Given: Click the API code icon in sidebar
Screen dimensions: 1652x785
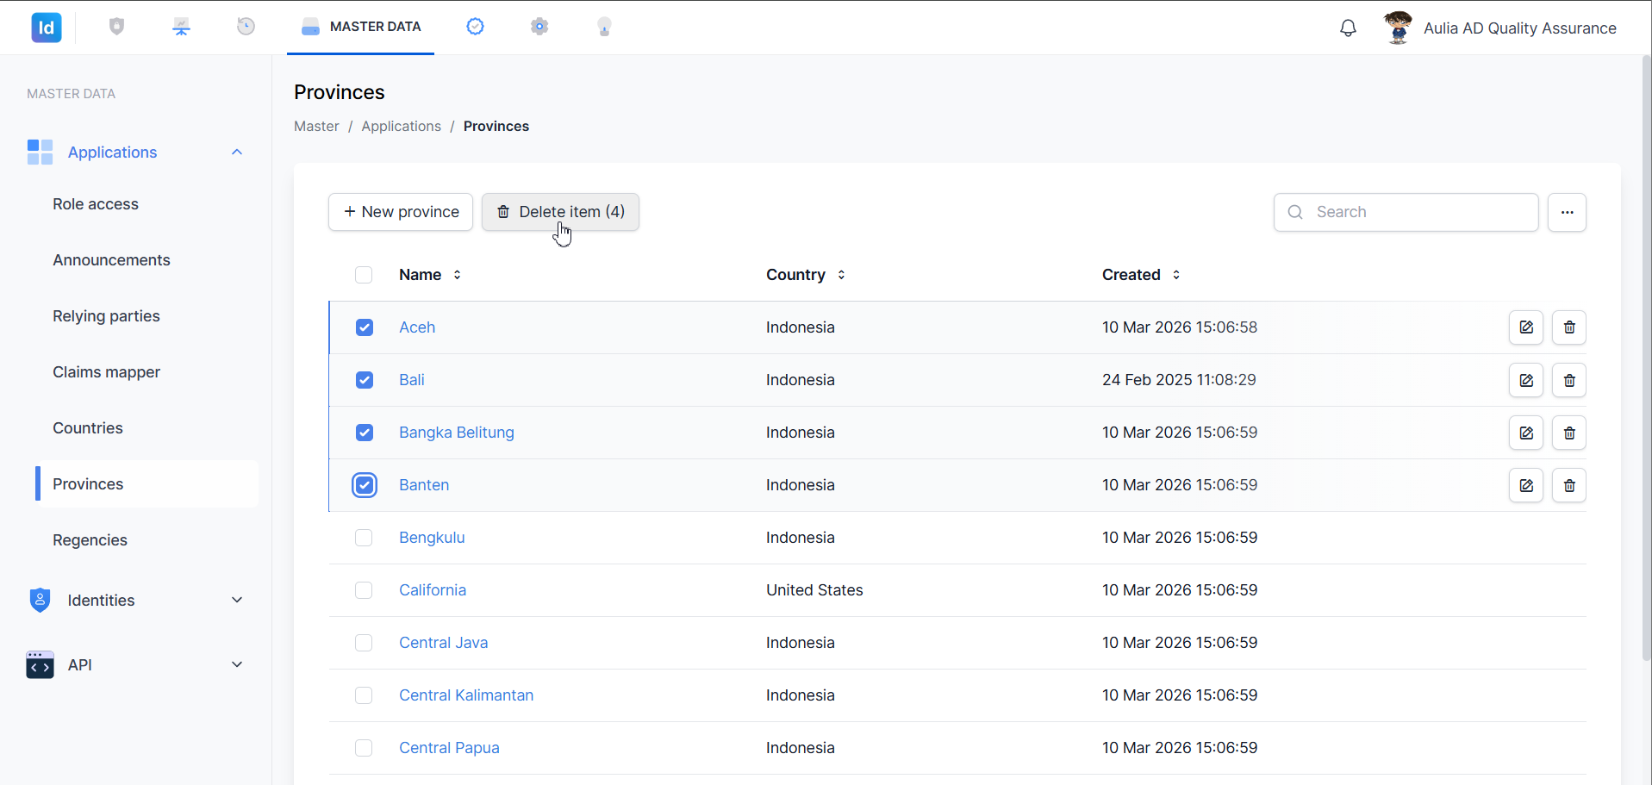Looking at the screenshot, I should click(x=40, y=664).
